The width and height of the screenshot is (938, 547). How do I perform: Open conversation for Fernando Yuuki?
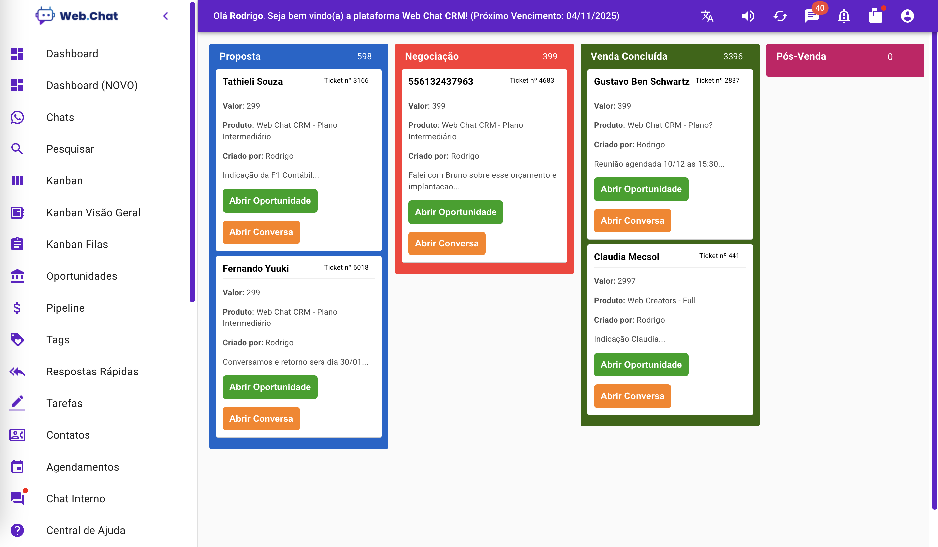click(261, 419)
